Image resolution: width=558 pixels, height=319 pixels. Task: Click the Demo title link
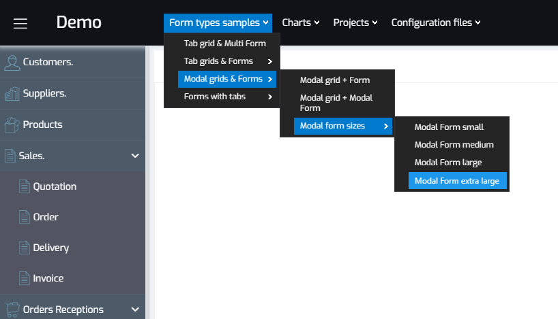pyautogui.click(x=79, y=22)
